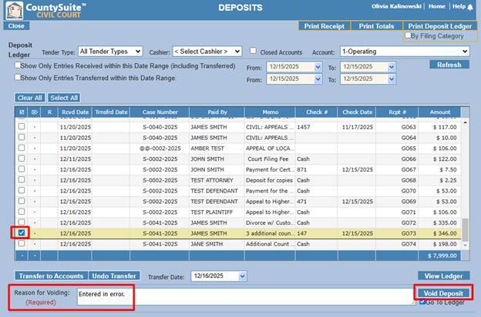Image resolution: width=481 pixels, height=317 pixels.
Task: Click the deposit table vertical scrollbar thumb
Action: pyautogui.click(x=465, y=230)
